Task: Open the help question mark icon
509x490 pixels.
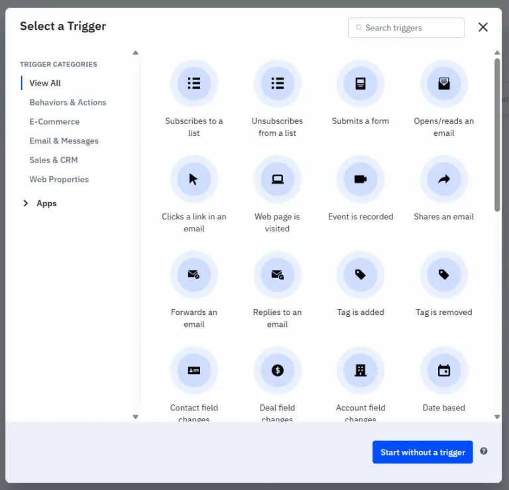Action: pos(484,451)
